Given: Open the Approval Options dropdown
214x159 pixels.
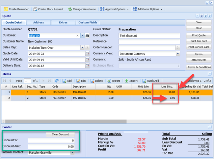Looking at the screenshot, I should coord(115,9).
